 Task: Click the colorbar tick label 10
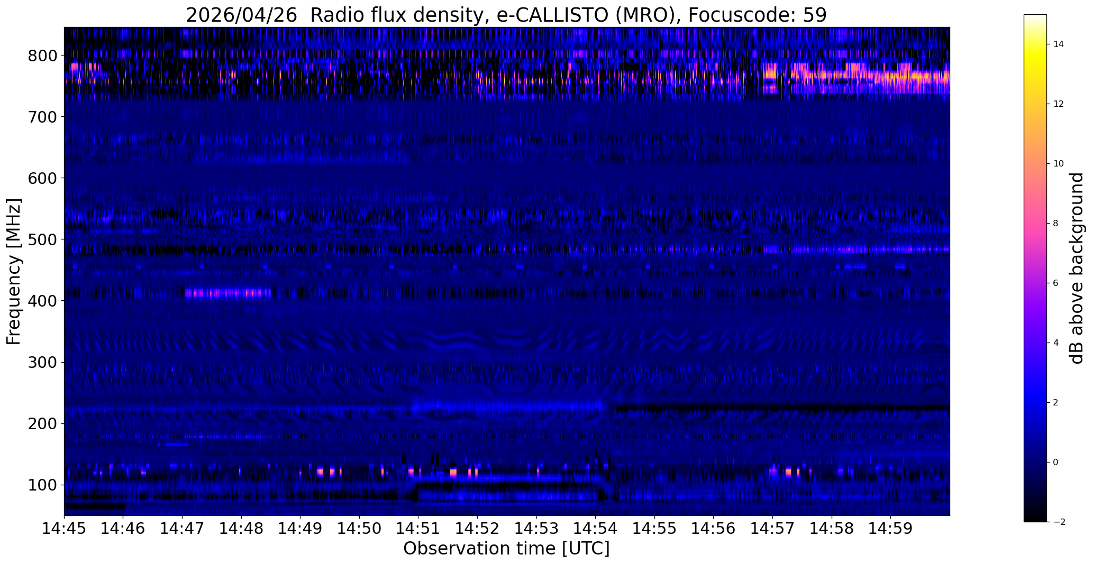point(1059,164)
